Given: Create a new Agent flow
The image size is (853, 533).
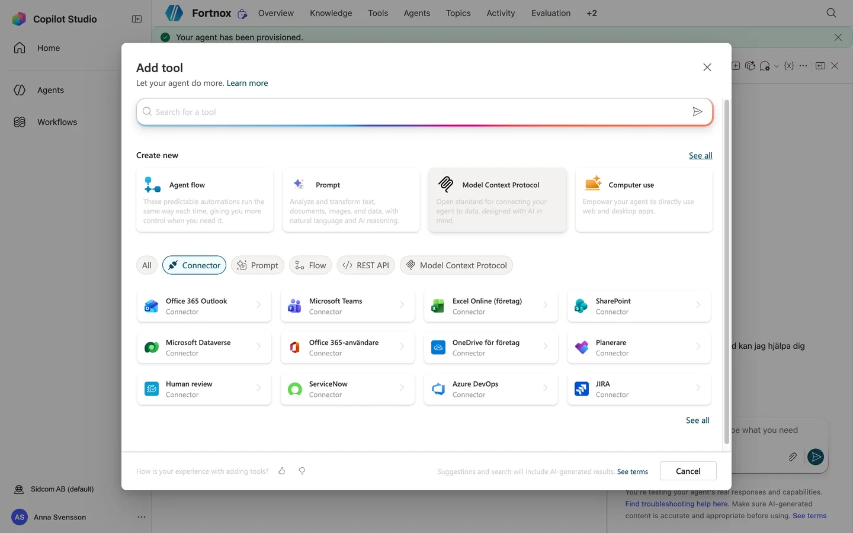Looking at the screenshot, I should [x=205, y=200].
